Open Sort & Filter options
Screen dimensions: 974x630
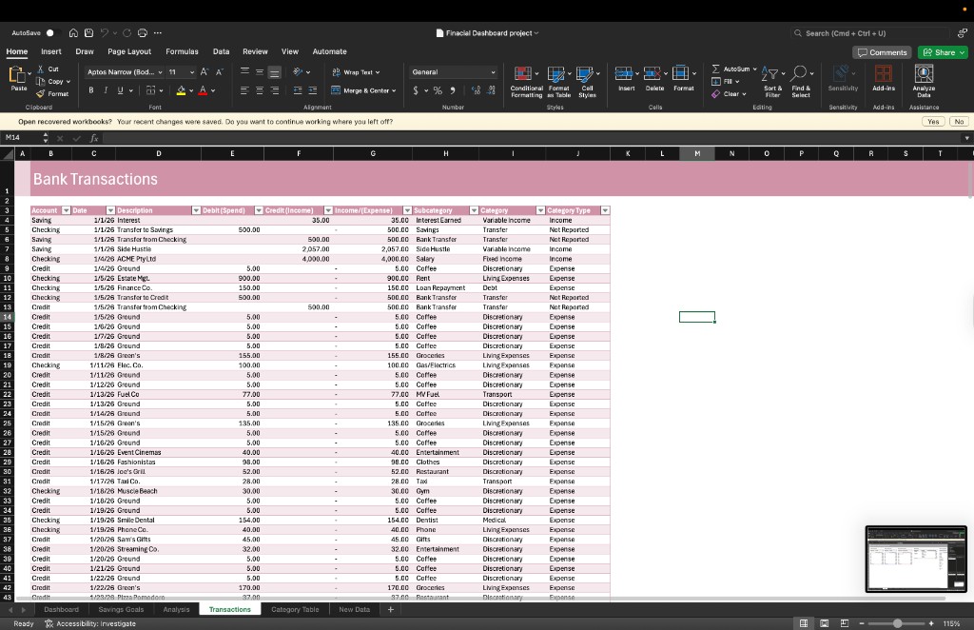(x=769, y=81)
